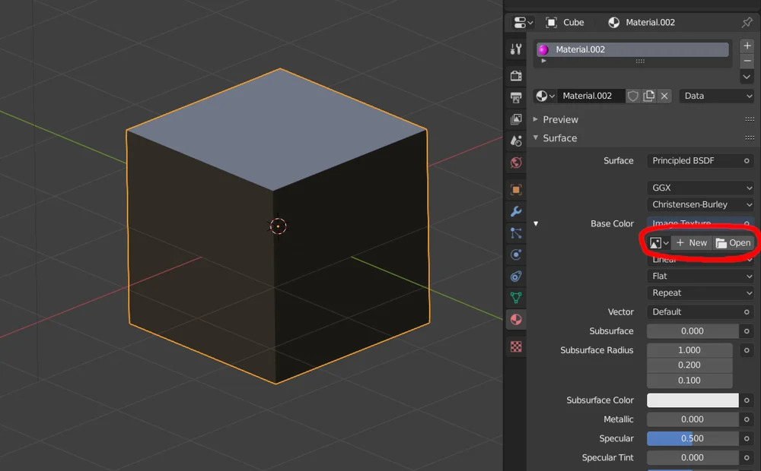The width and height of the screenshot is (761, 471).
Task: Toggle the Fake User shield on Material.002
Action: click(x=632, y=96)
